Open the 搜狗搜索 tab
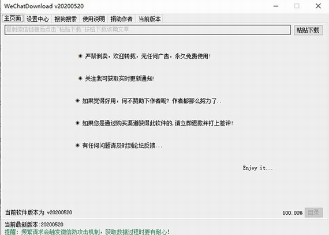 point(65,19)
